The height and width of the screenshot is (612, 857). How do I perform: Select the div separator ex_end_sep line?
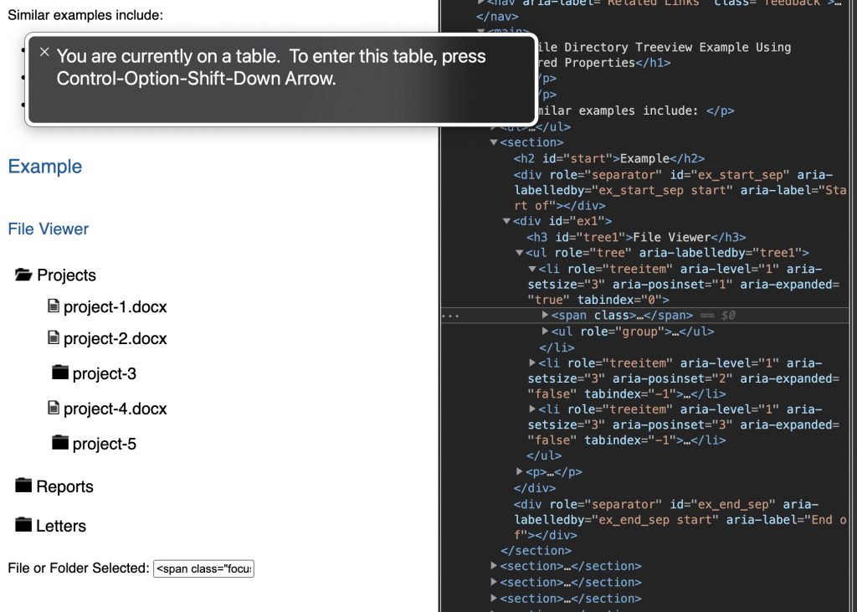(680, 520)
